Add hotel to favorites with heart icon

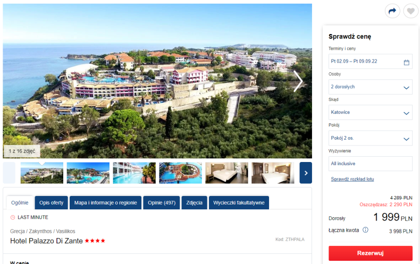[x=411, y=11]
